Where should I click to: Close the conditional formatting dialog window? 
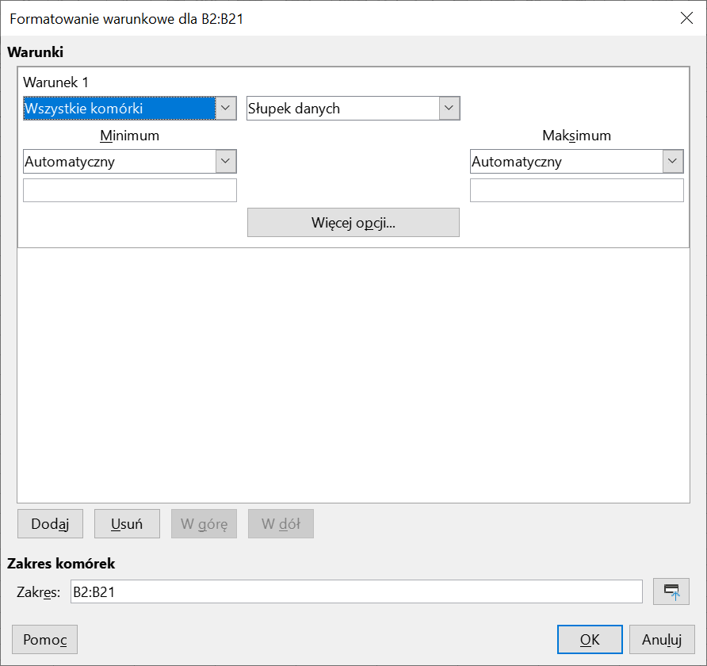pyautogui.click(x=686, y=18)
